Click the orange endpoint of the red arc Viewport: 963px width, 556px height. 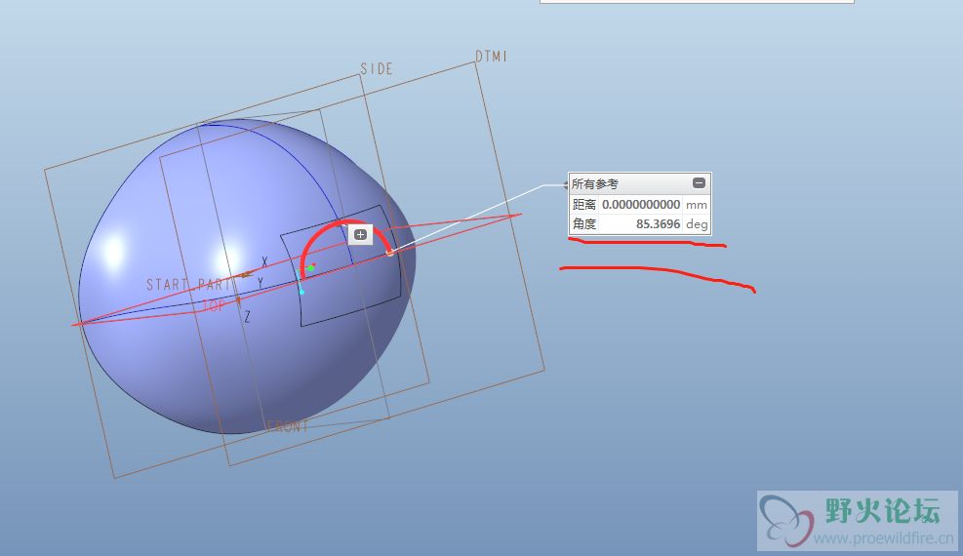(389, 253)
